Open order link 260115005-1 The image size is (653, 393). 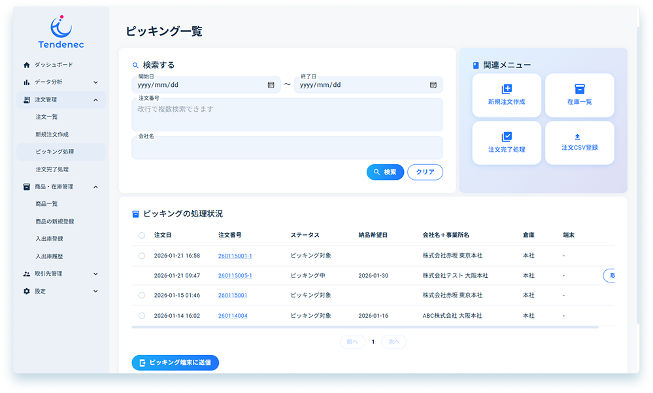[235, 276]
